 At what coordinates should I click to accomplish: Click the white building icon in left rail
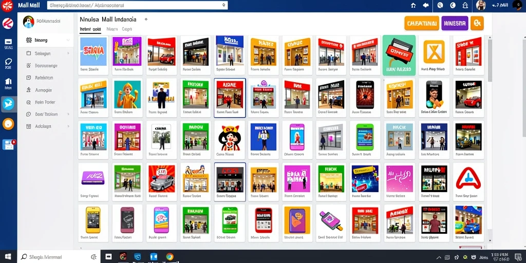(x=8, y=82)
